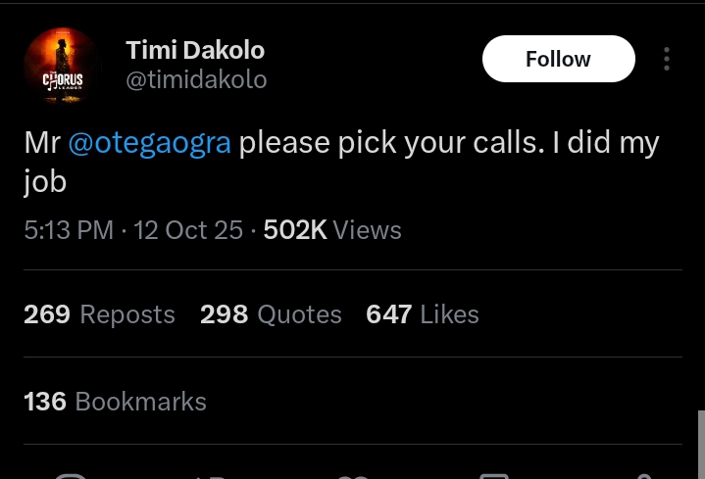Click the @otegaogra mention
This screenshot has width=705, height=479.
(149, 143)
